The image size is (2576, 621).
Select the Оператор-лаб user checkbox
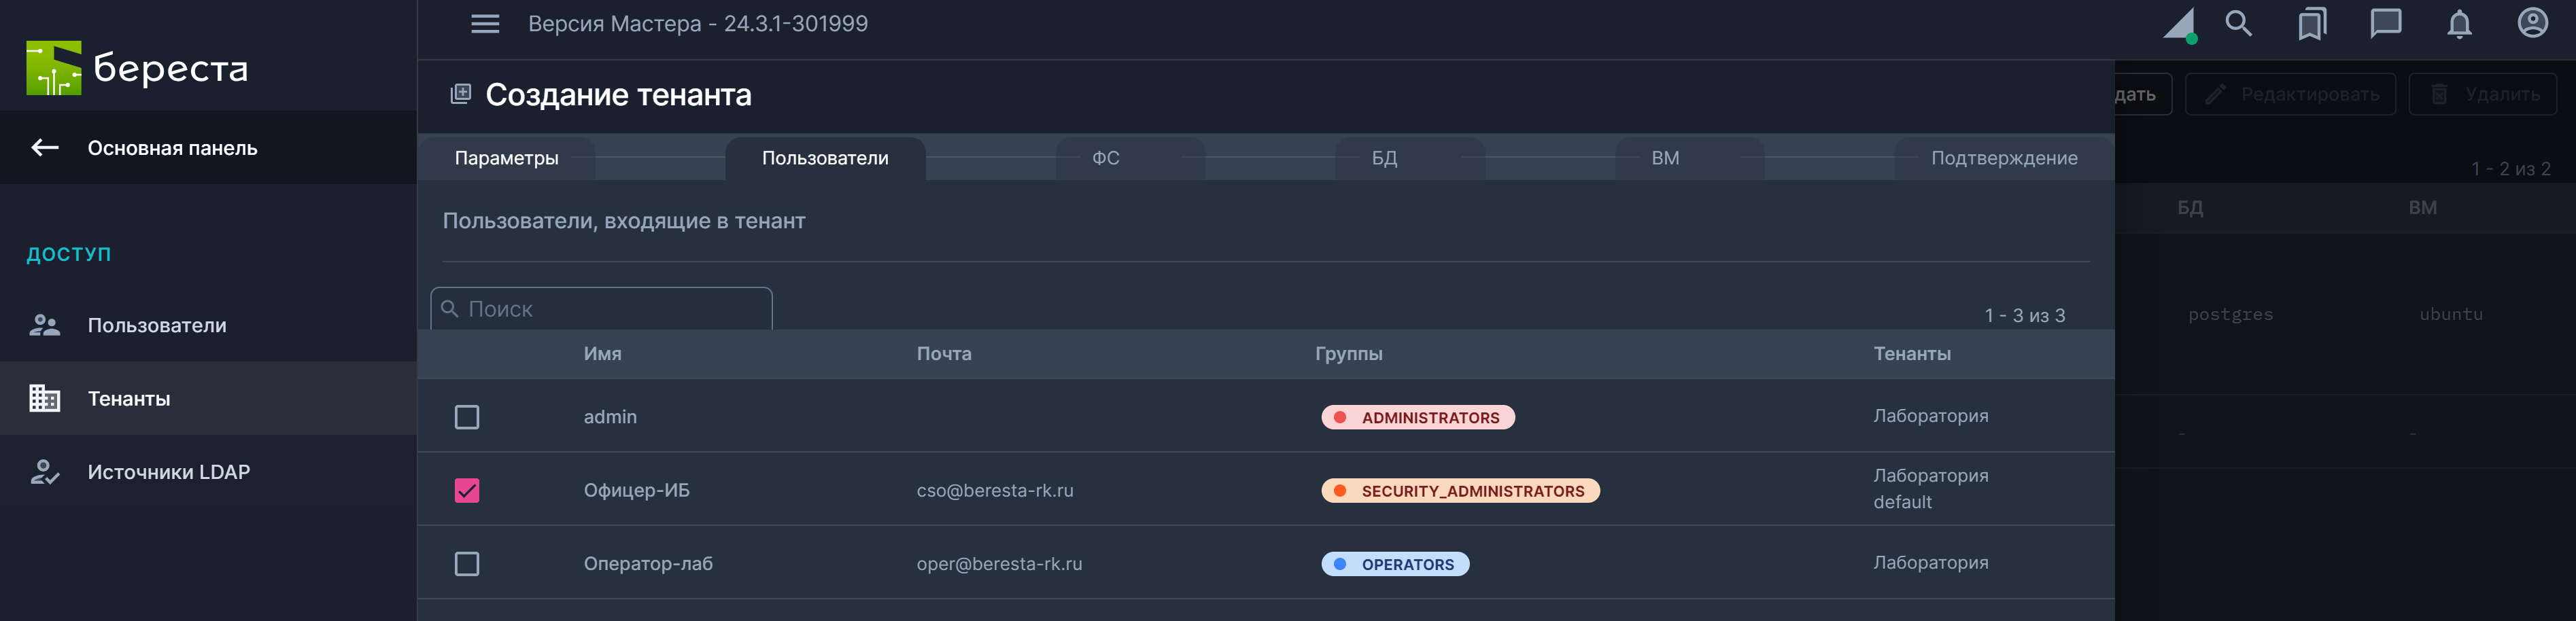[x=467, y=564]
